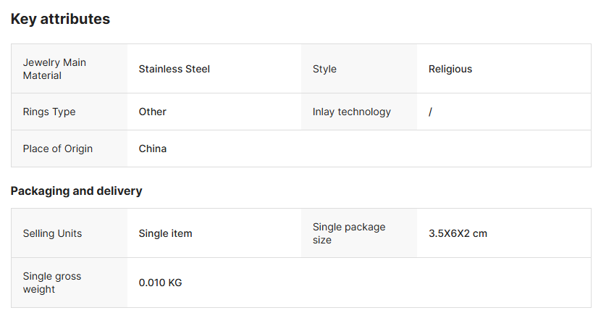Select the Single gross weight label
This screenshot has width=593, height=313.
pyautogui.click(x=52, y=283)
